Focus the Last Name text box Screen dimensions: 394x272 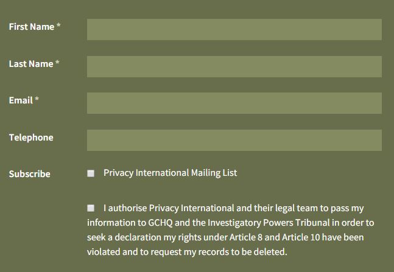coord(234,66)
